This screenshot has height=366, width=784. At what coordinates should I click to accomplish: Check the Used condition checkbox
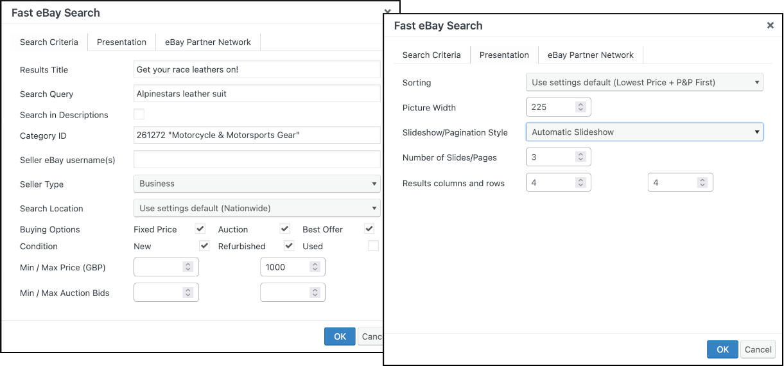click(x=373, y=246)
